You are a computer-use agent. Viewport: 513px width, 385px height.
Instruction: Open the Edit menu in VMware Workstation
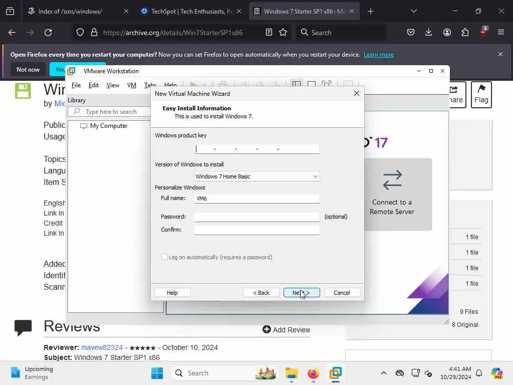pos(94,85)
